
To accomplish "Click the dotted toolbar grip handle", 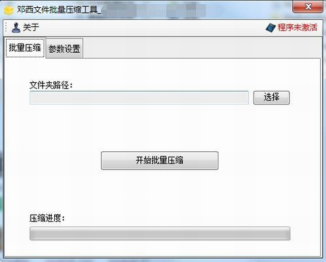I will click(6, 27).
